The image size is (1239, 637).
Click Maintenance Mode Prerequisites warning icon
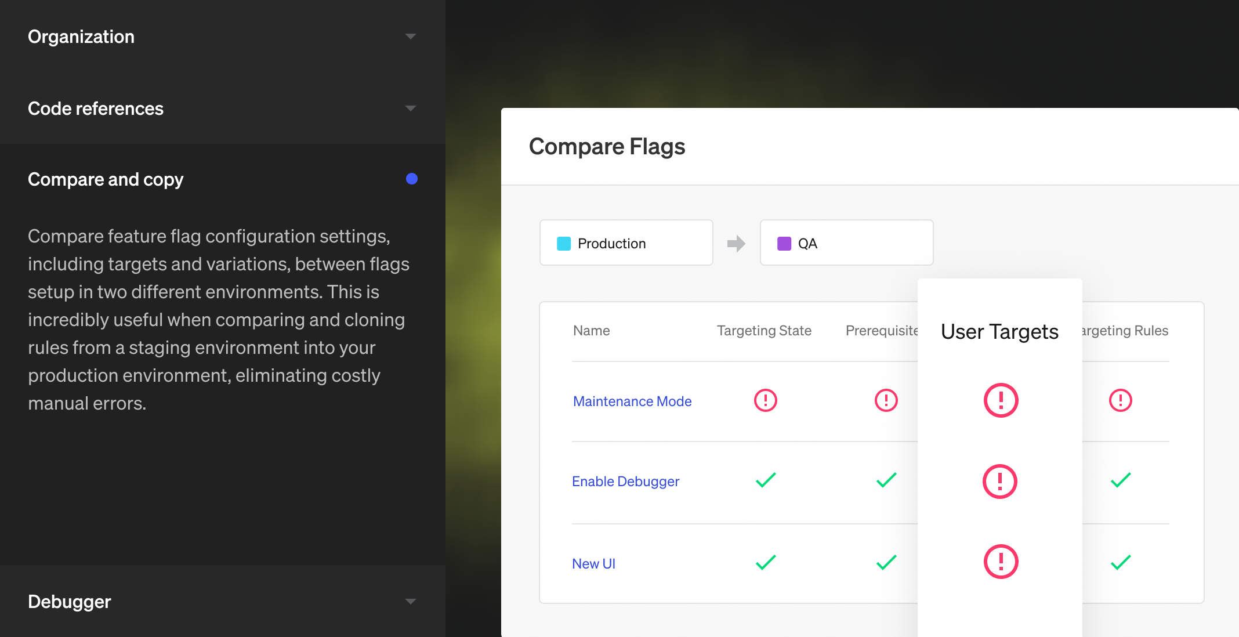point(886,400)
